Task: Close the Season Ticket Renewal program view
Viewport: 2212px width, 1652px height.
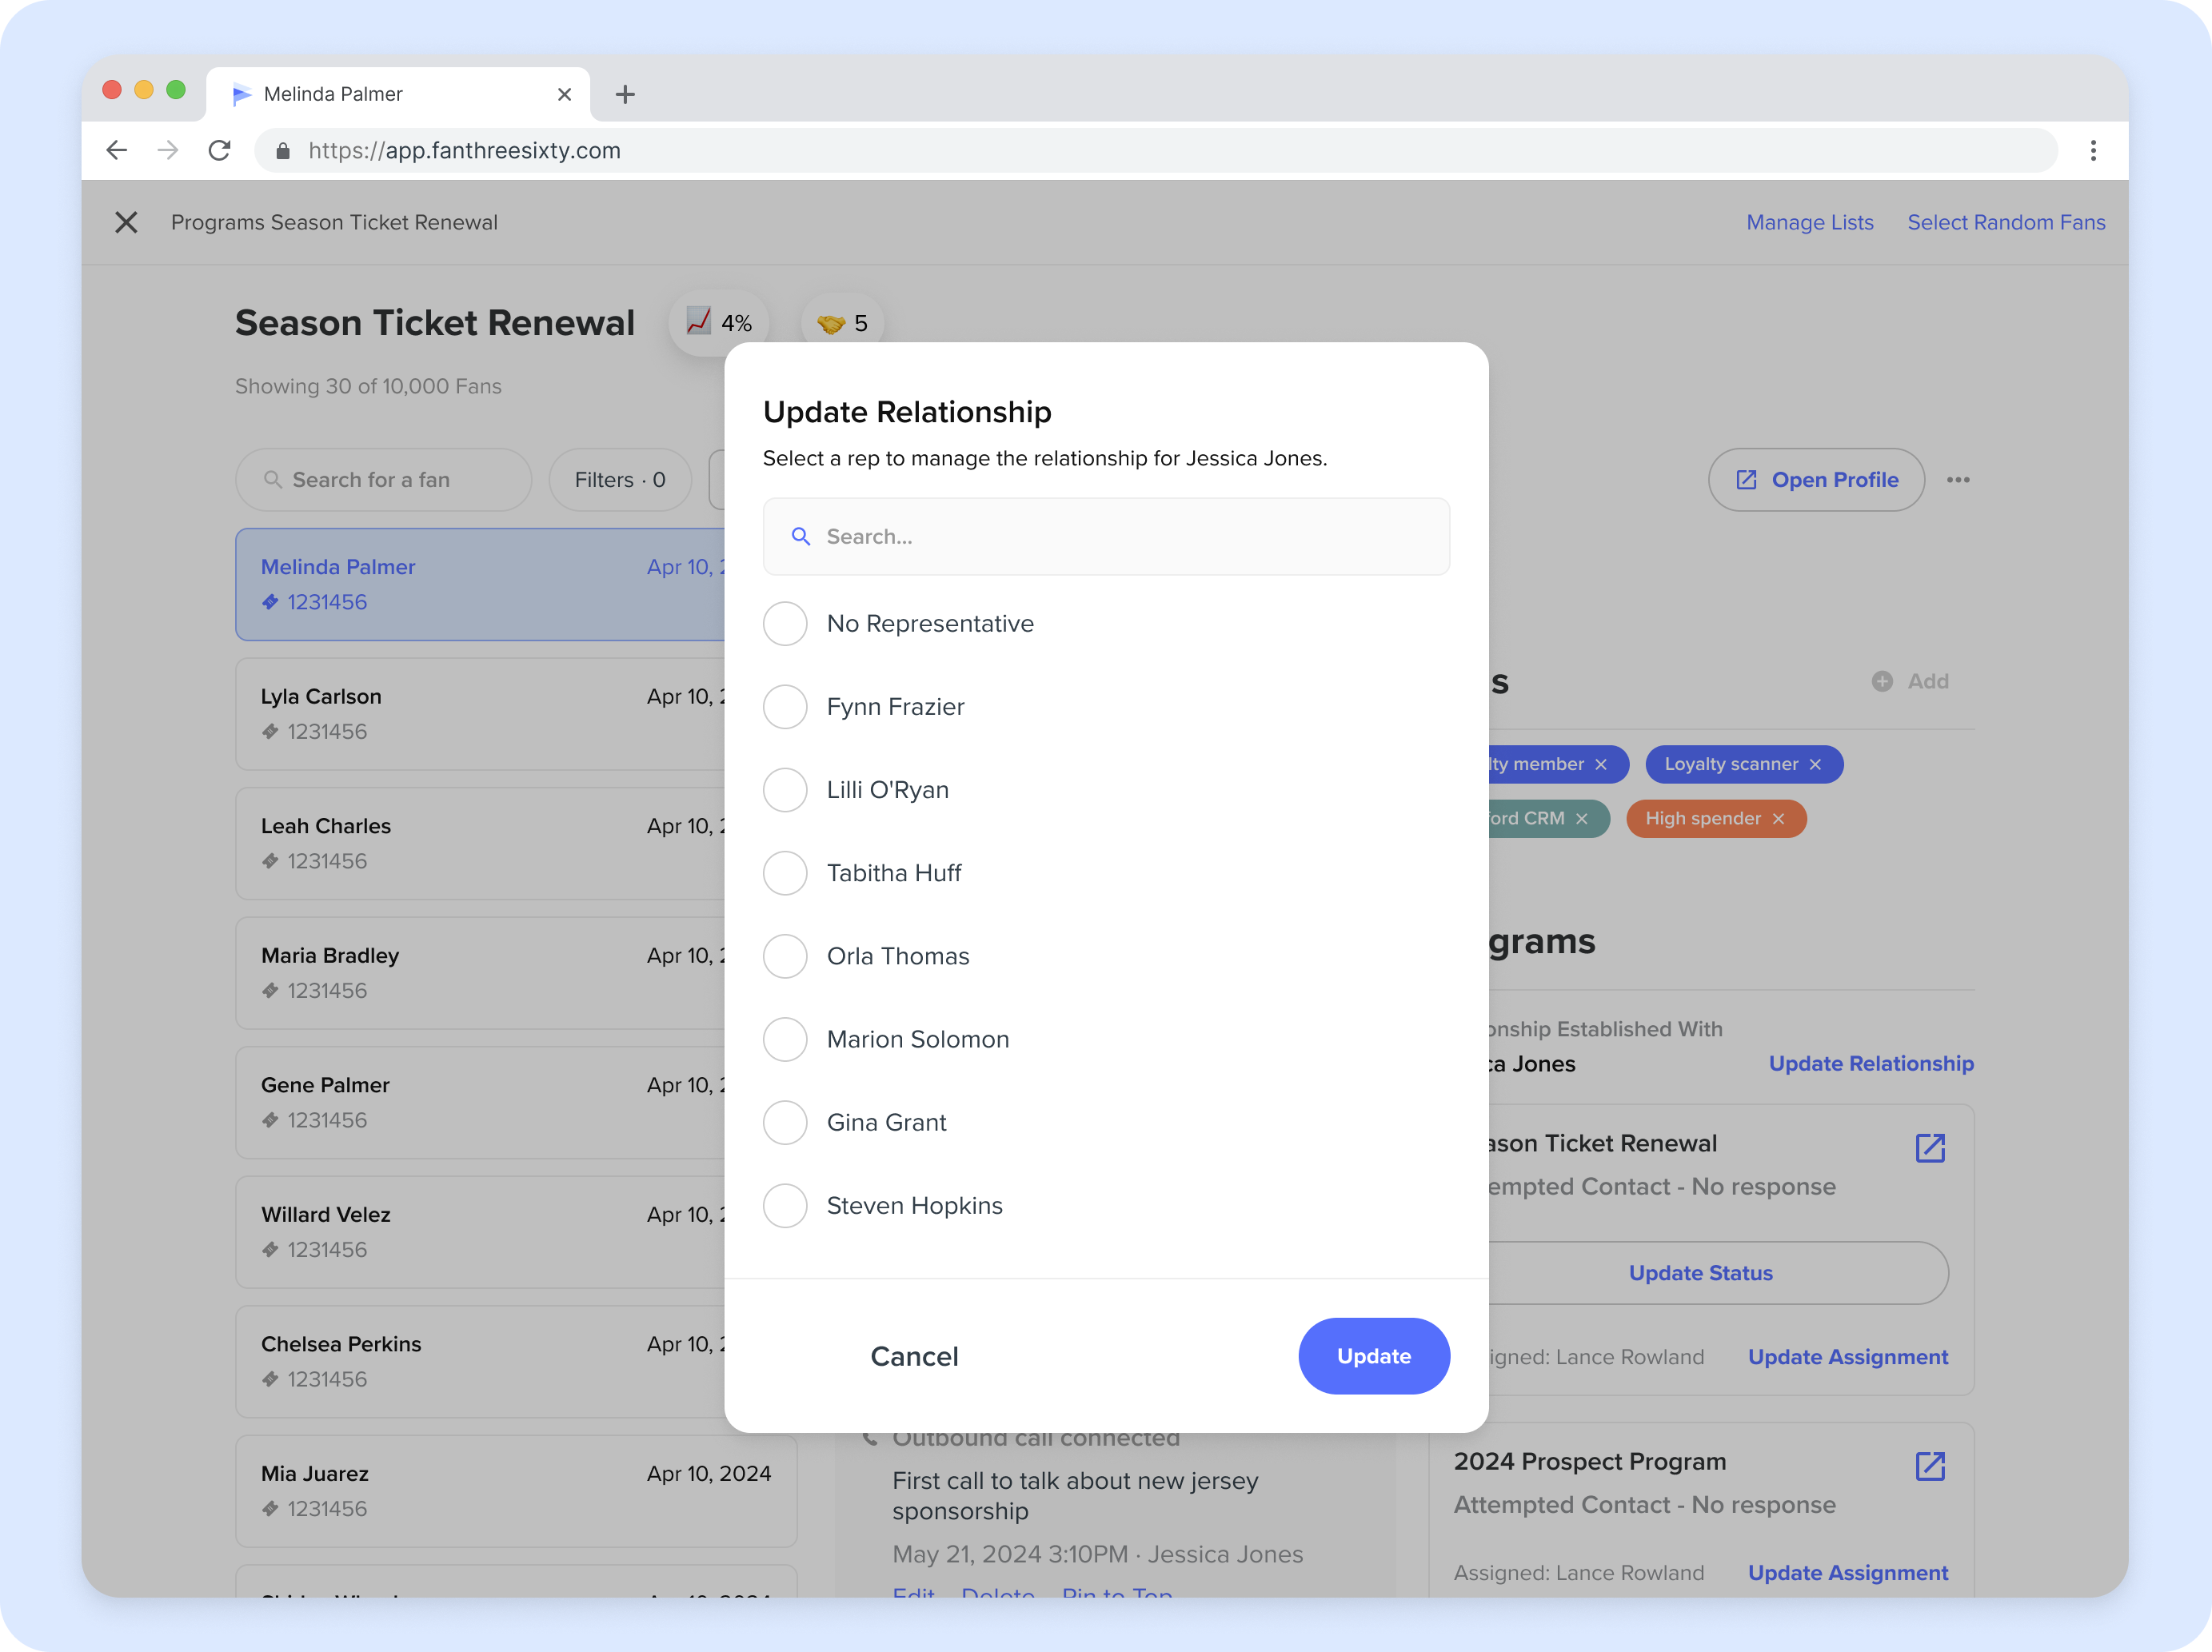Action: pos(126,222)
